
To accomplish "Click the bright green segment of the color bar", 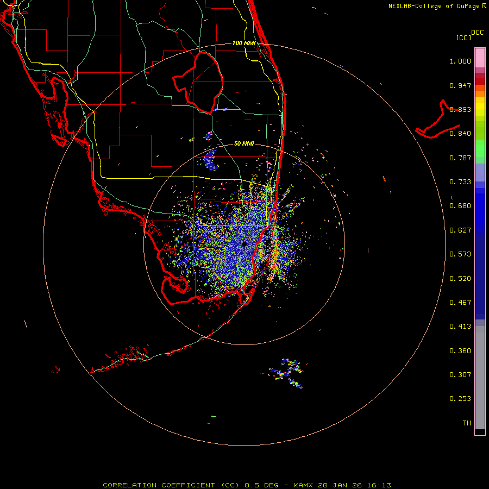I will coord(480,148).
